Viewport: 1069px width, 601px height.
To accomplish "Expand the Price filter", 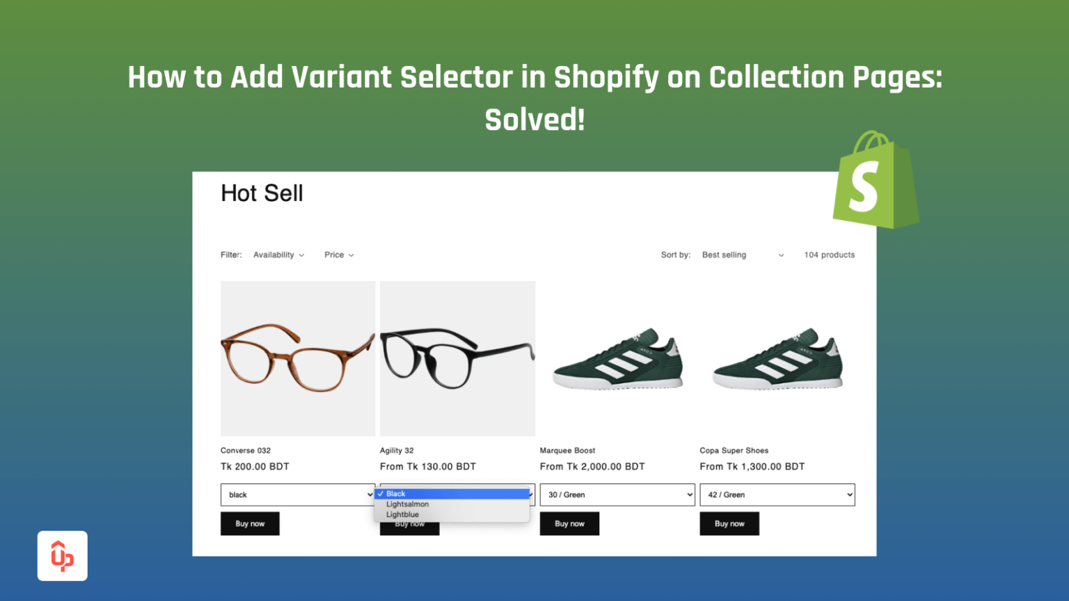I will 339,255.
